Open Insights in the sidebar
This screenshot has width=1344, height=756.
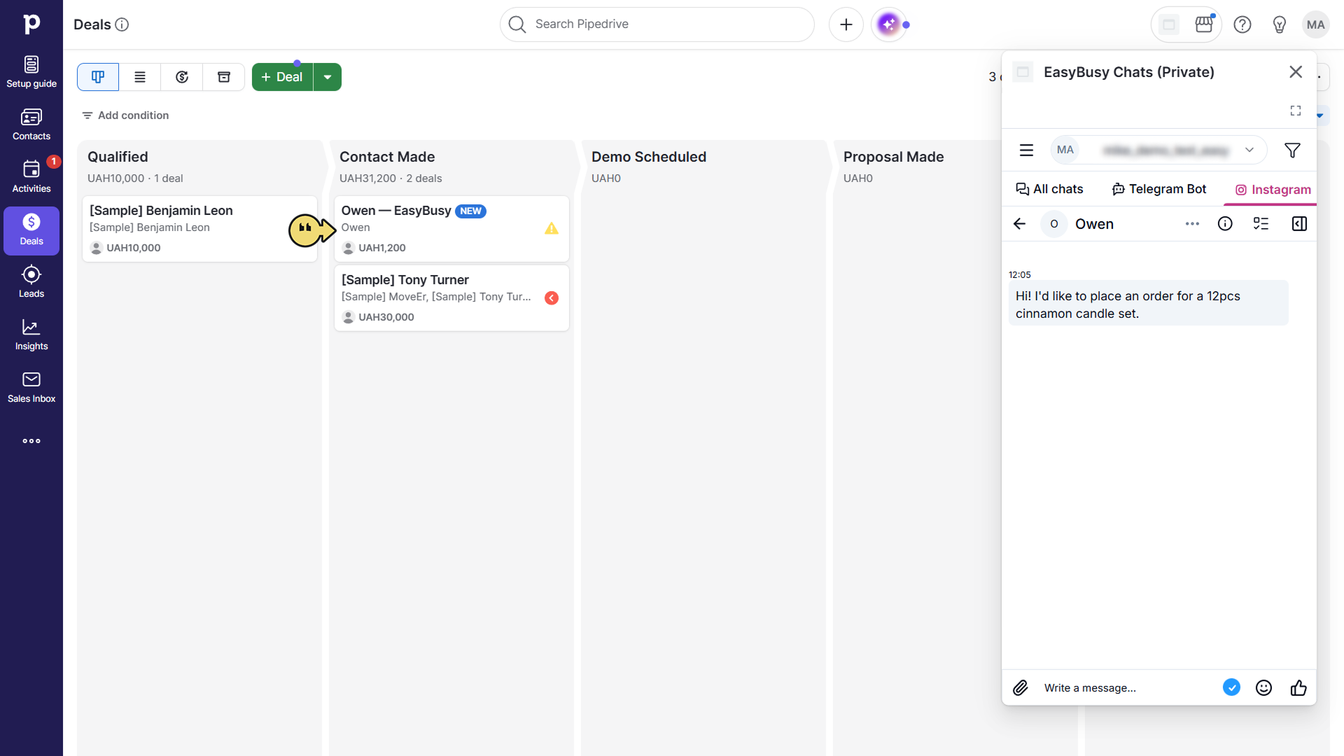(x=31, y=335)
